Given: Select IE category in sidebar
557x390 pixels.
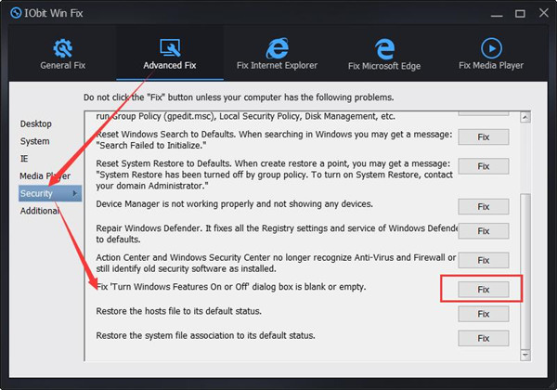Looking at the screenshot, I should point(24,159).
